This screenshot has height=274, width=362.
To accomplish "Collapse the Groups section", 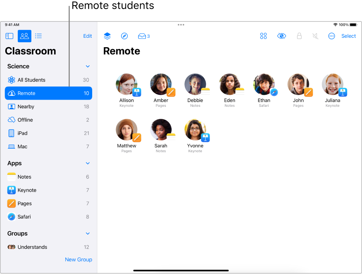I will (x=88, y=233).
